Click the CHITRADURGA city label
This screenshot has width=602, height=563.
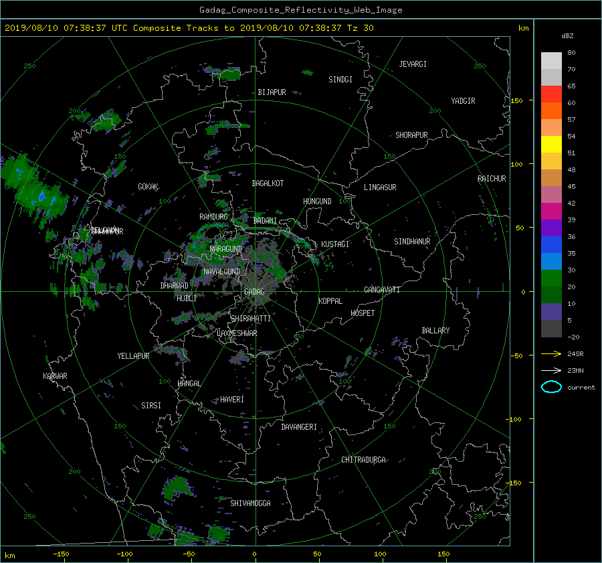(x=364, y=460)
